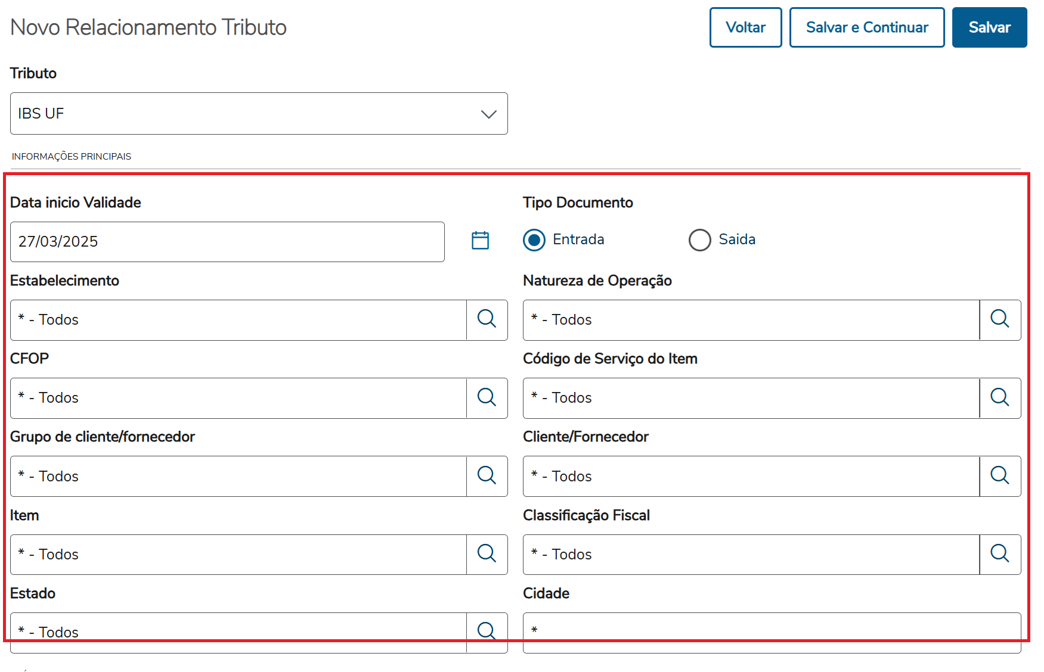Open Classificação Fiscal search icon

(x=999, y=554)
